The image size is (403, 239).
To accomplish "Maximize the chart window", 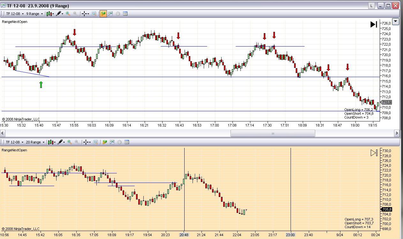I will pos(388,5).
